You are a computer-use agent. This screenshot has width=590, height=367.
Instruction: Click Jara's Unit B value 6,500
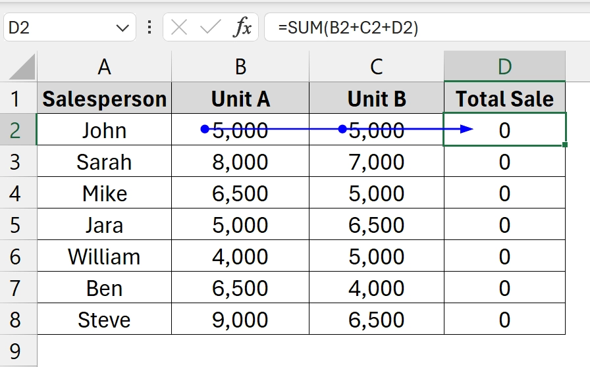click(377, 224)
